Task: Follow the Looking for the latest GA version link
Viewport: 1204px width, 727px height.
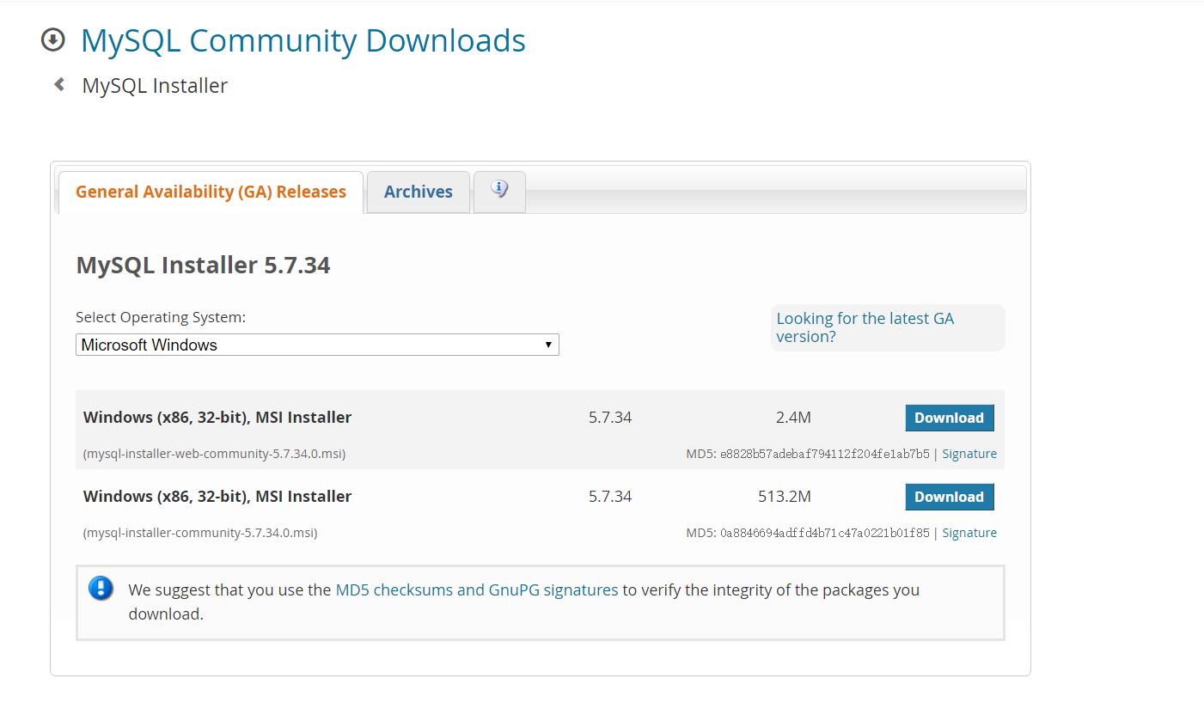Action: pos(865,327)
